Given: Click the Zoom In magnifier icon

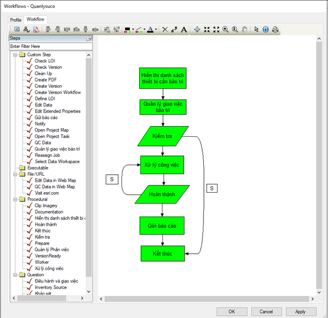Looking at the screenshot, I should pos(225,29).
